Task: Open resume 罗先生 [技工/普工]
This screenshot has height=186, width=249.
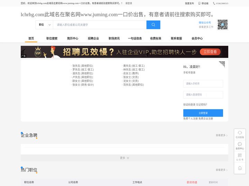Action: [x=83, y=70]
